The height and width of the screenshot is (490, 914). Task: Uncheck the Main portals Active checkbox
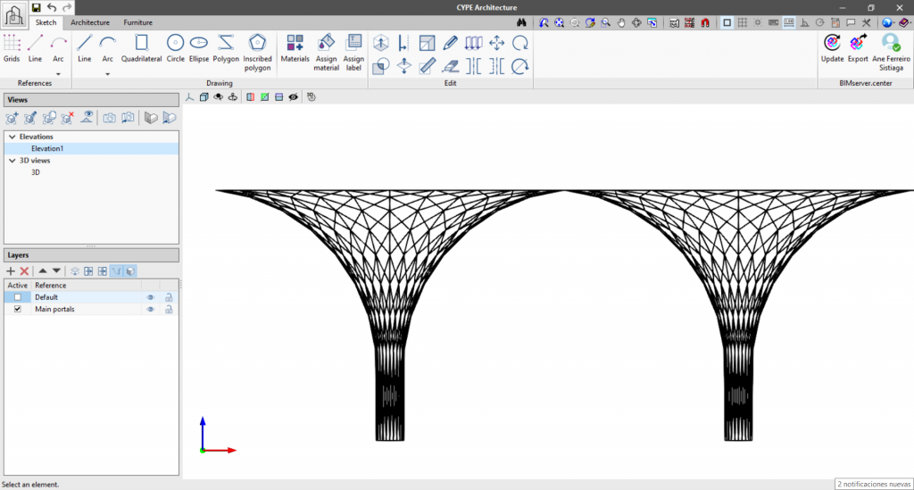[x=18, y=309]
